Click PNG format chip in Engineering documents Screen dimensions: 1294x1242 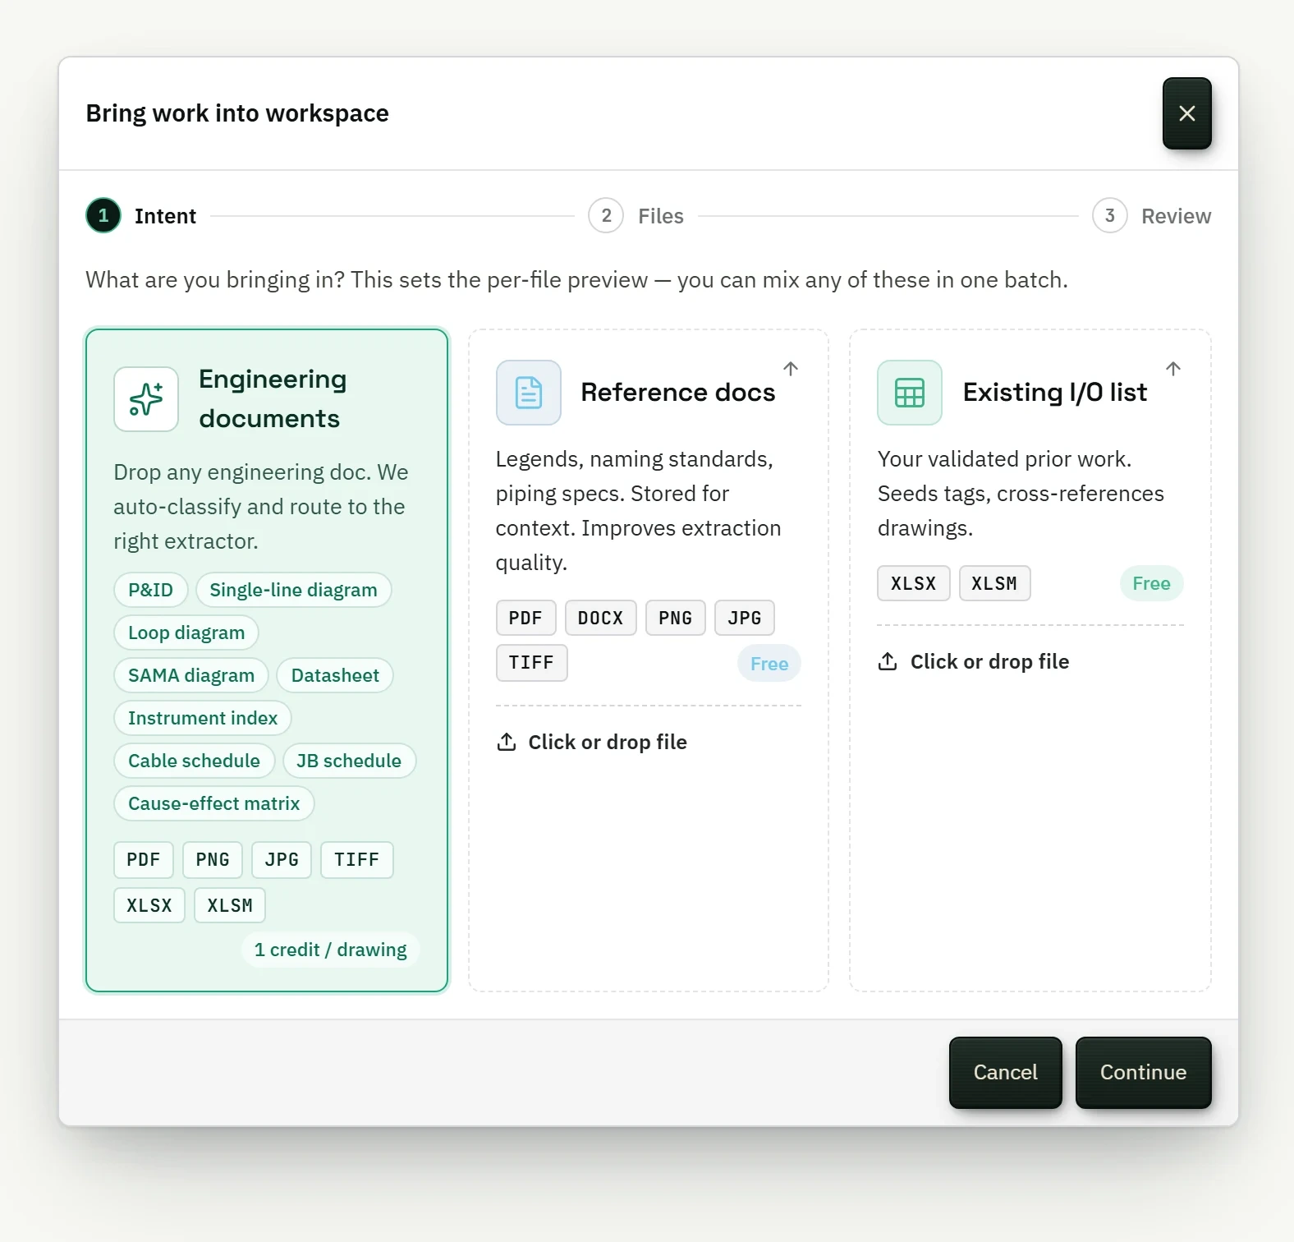pyautogui.click(x=213, y=860)
